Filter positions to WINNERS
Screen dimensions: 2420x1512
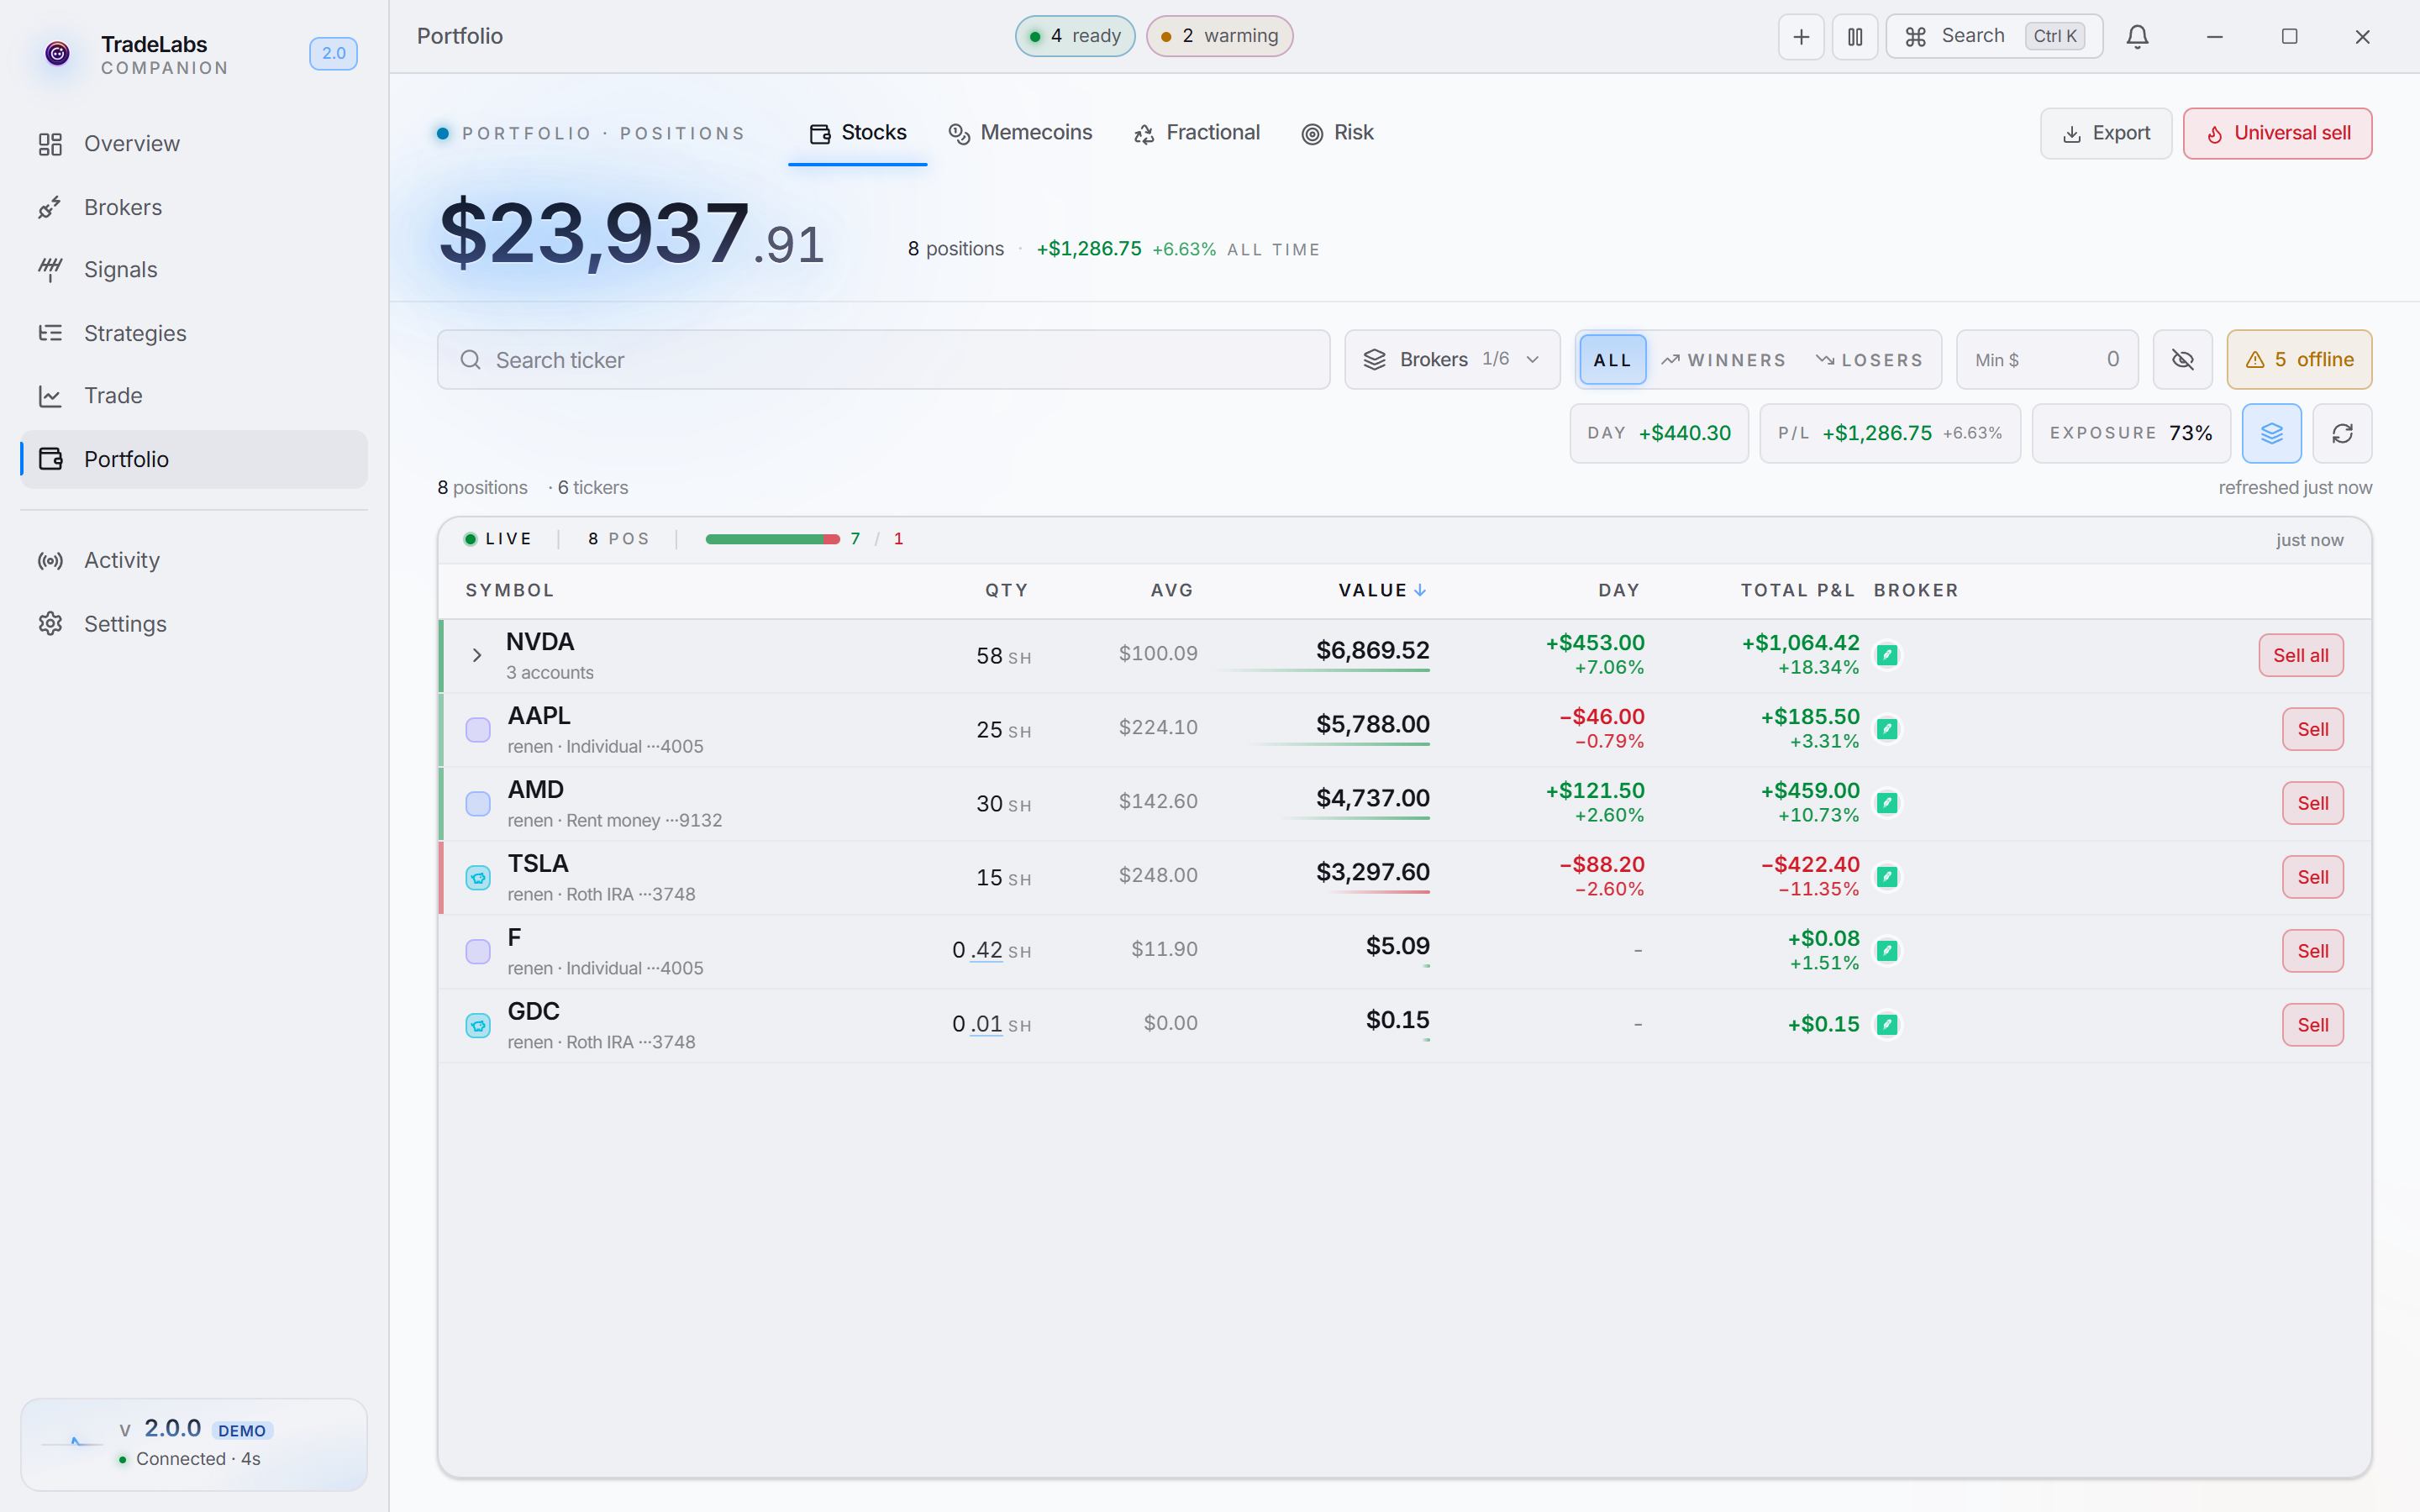tap(1724, 360)
